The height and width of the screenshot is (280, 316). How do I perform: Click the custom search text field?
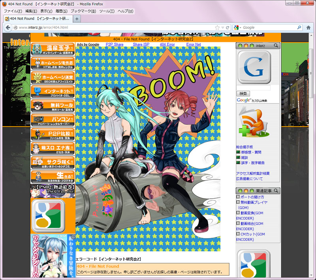(253, 88)
